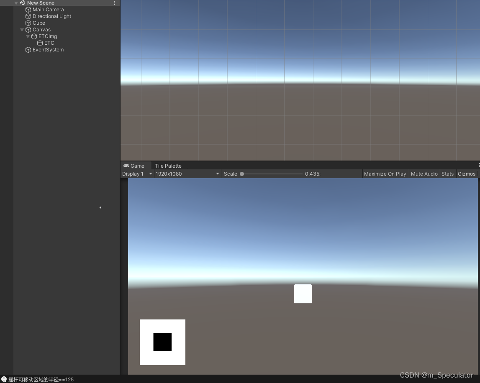Open the New Scene kebab options menu
Image resolution: width=480 pixels, height=383 pixels.
coord(115,3)
